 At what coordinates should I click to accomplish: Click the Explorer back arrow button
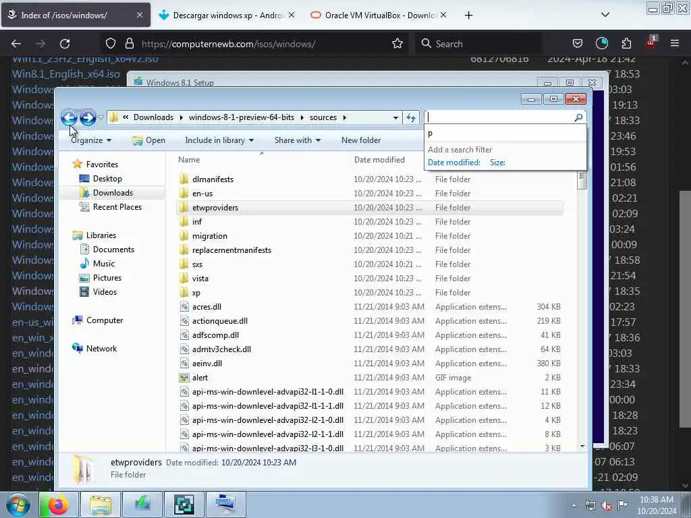tap(69, 117)
